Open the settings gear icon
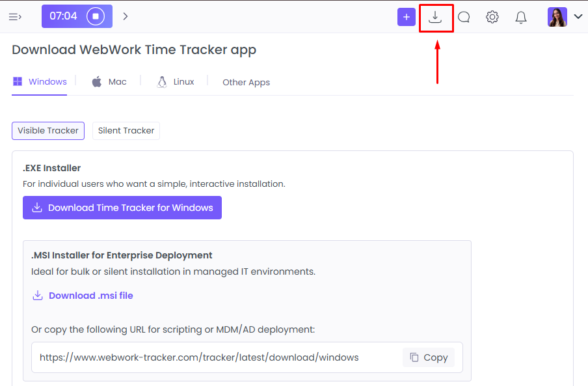 pyautogui.click(x=492, y=17)
